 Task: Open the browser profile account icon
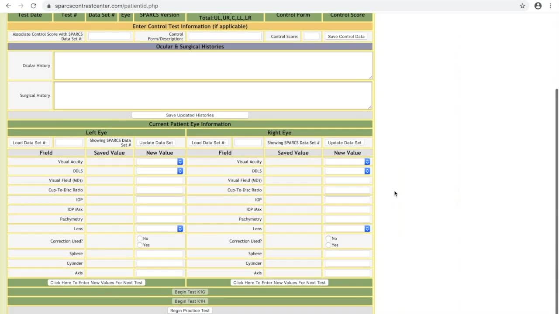tap(538, 6)
